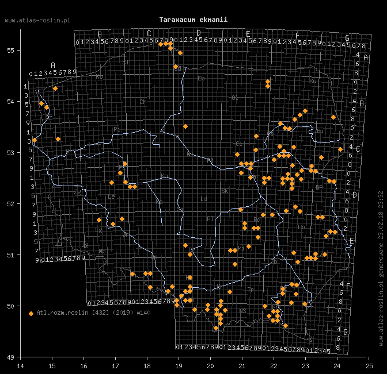Image resolution: width=387 pixels, height=374 pixels.
Task: Click region label "BP" on the map
Action: pos(319,188)
